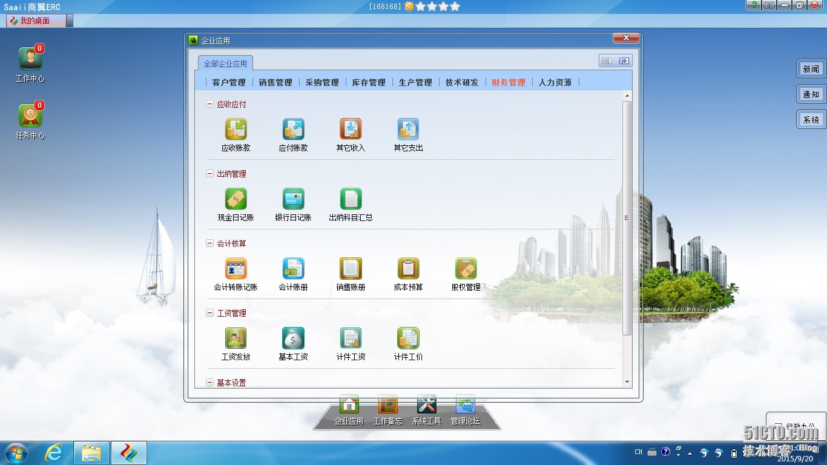Click the keyboard icon in system tray

point(652,452)
